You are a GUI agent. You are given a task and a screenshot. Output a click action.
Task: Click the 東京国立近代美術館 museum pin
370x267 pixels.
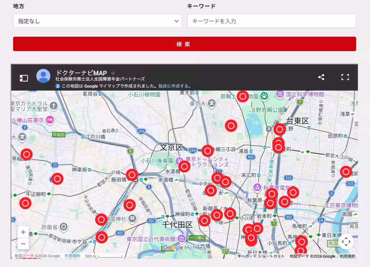[x=182, y=238]
